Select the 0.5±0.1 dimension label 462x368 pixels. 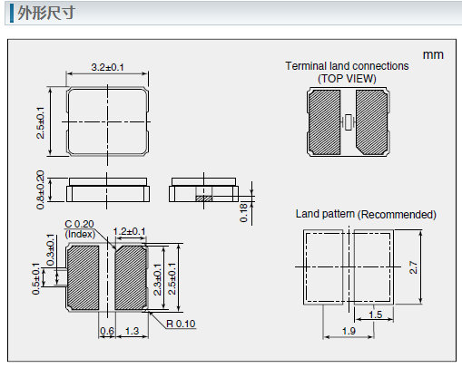click(35, 278)
